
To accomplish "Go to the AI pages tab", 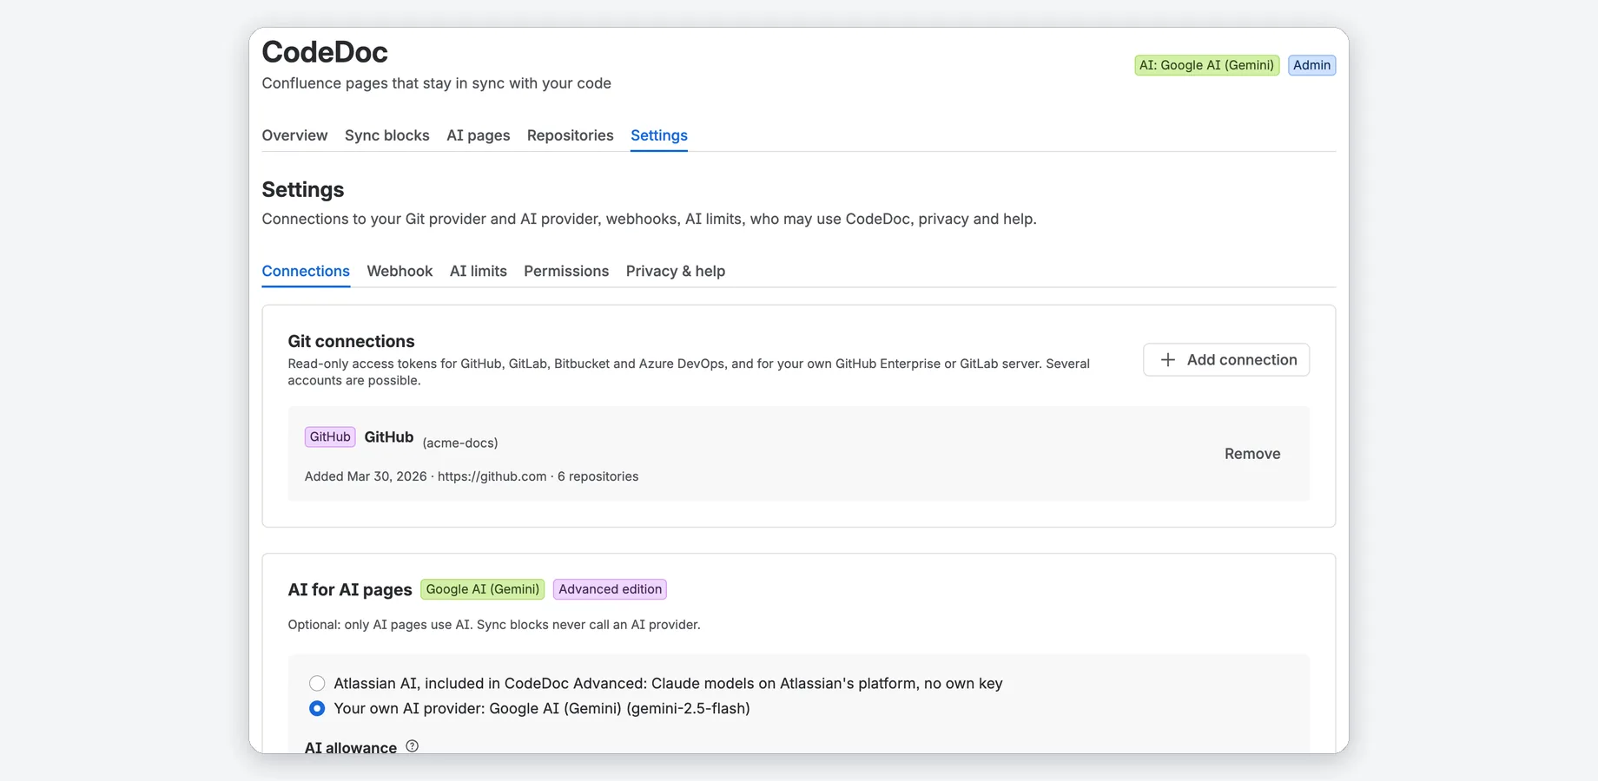I will tap(479, 135).
